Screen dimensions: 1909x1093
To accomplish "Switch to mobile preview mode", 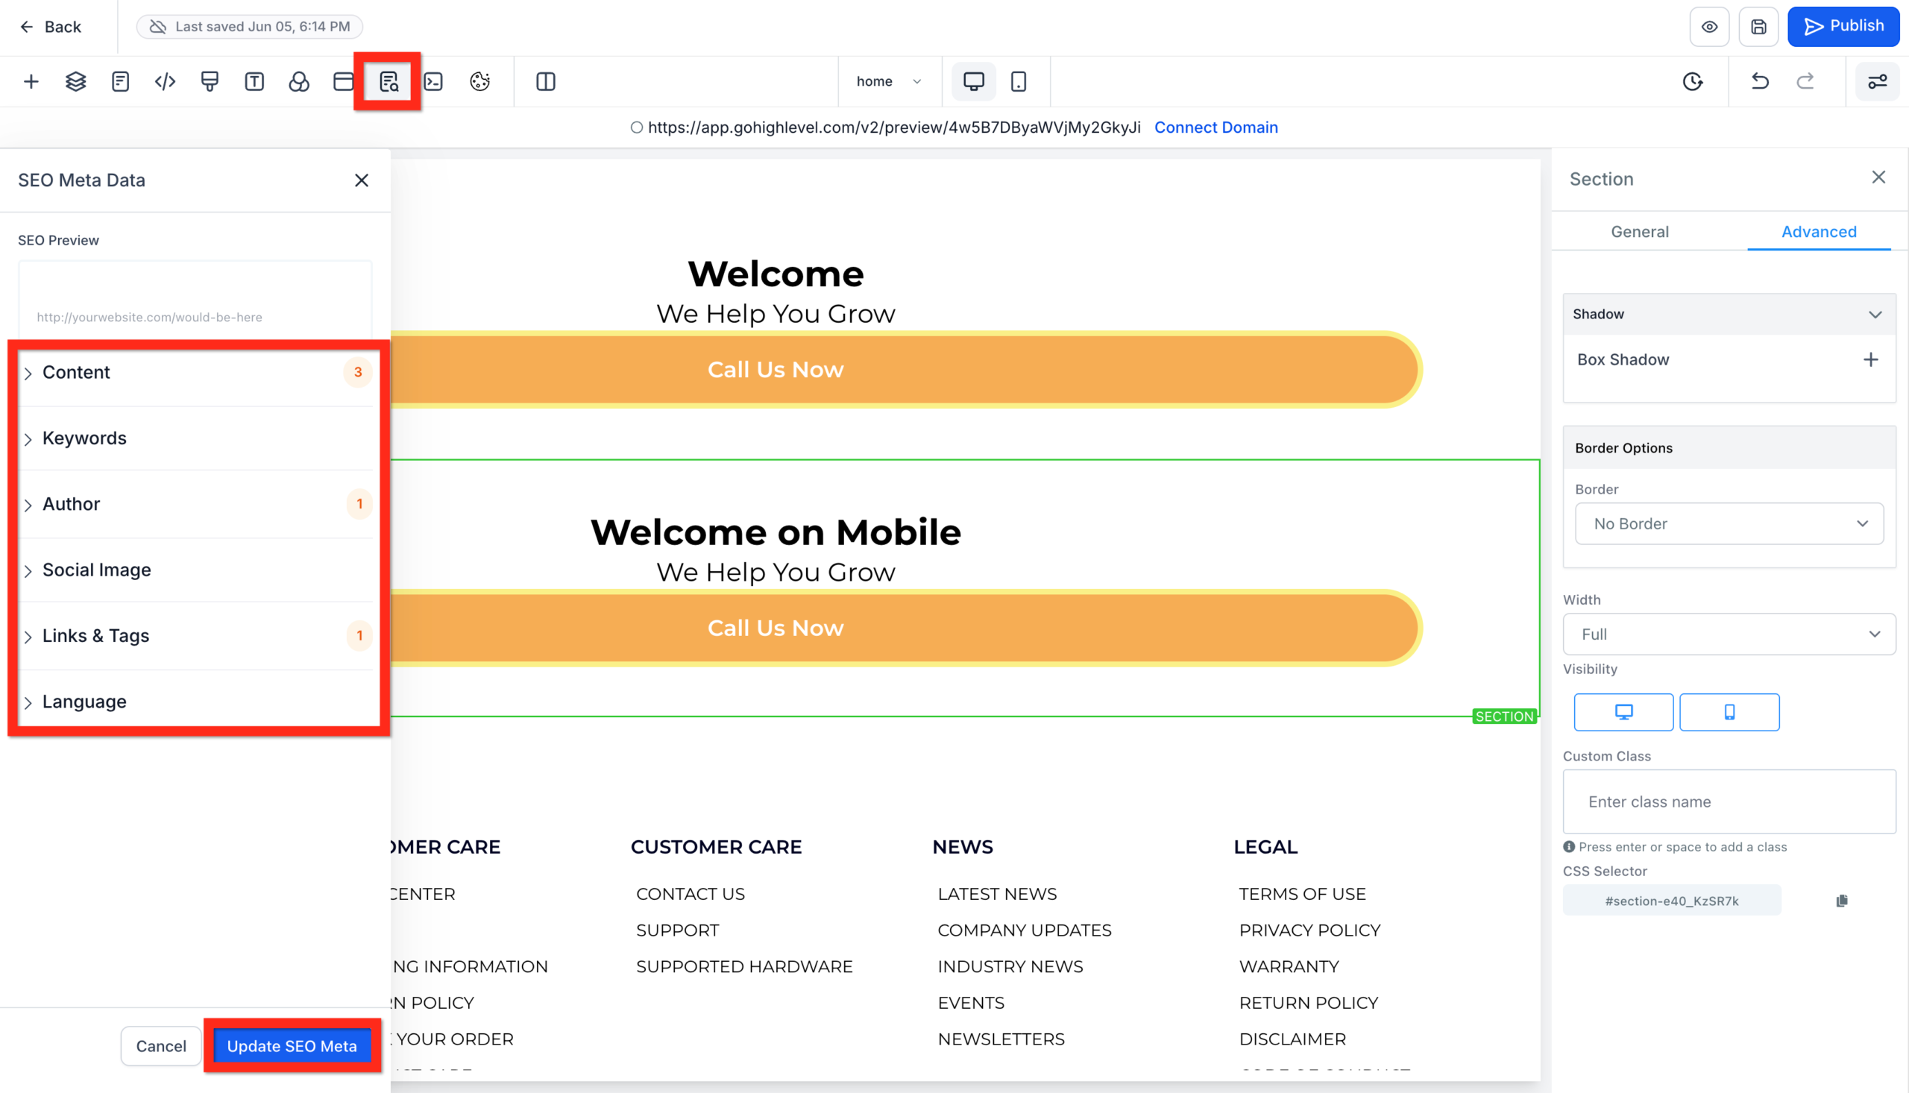I will point(1019,81).
